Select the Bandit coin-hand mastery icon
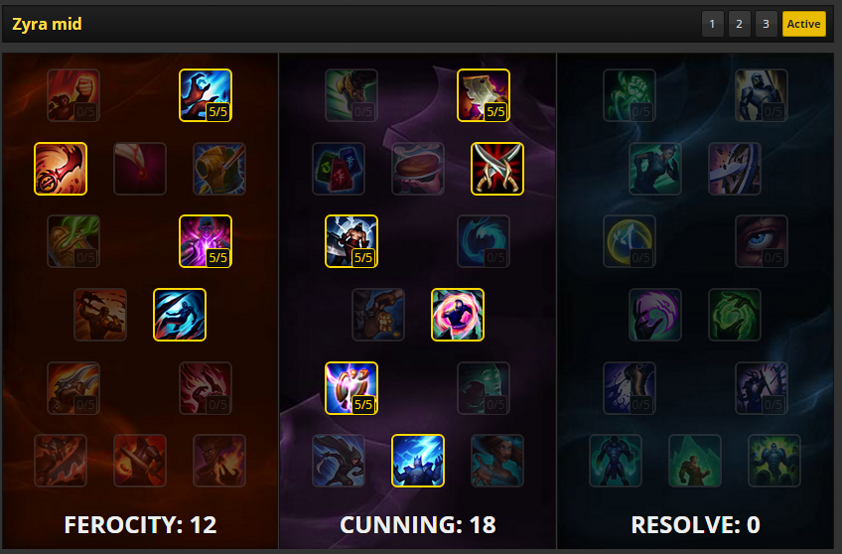Image resolution: width=842 pixels, height=554 pixels. pos(378,315)
